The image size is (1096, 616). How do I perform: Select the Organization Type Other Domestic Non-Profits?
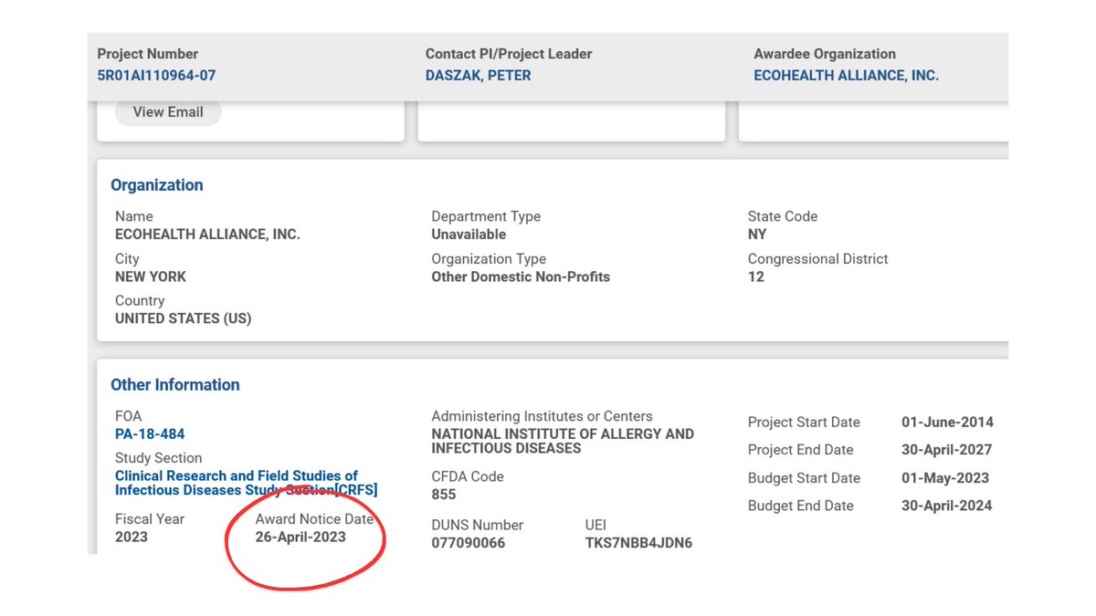521,277
